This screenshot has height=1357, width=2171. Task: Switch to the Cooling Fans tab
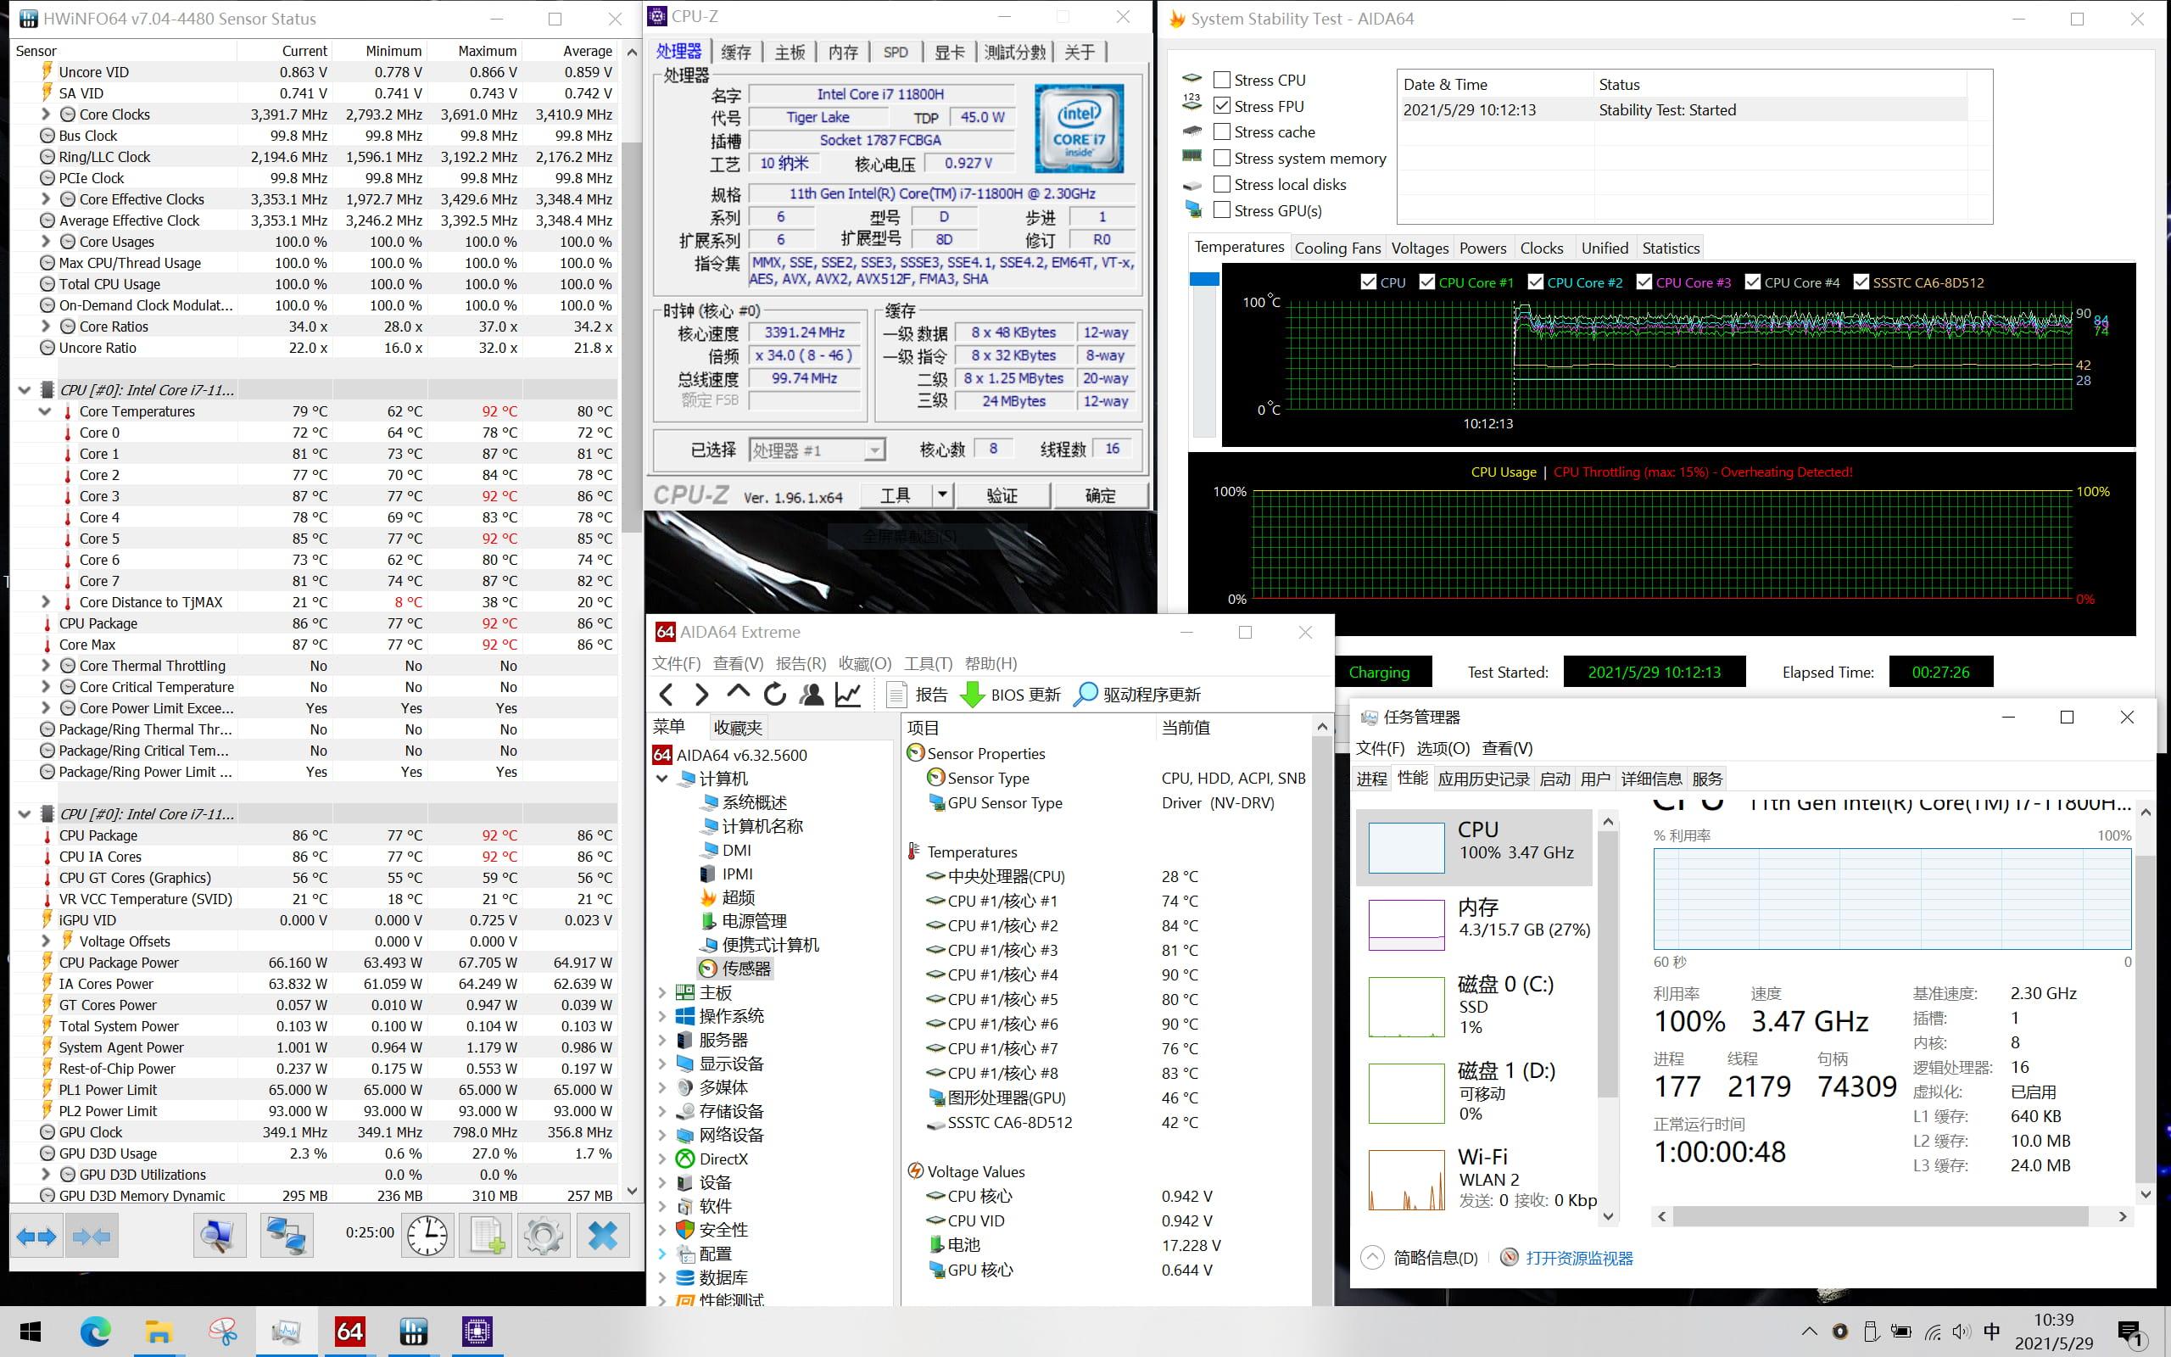[1337, 248]
